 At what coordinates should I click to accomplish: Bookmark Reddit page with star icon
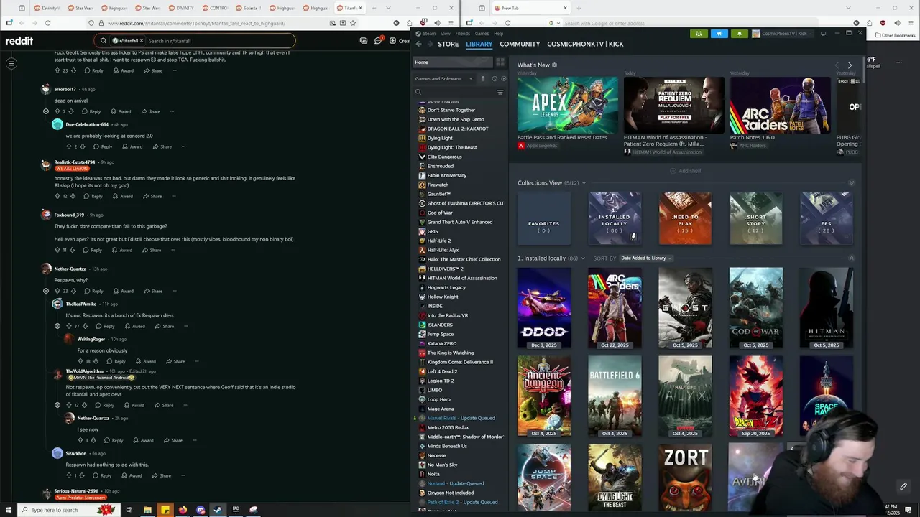pos(353,23)
